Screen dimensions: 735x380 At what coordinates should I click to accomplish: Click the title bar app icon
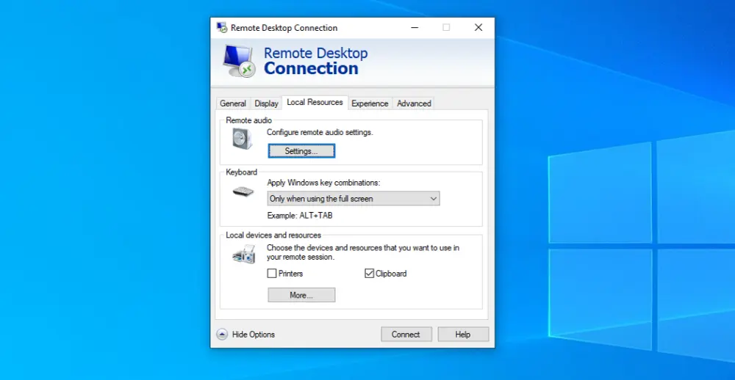tap(222, 28)
